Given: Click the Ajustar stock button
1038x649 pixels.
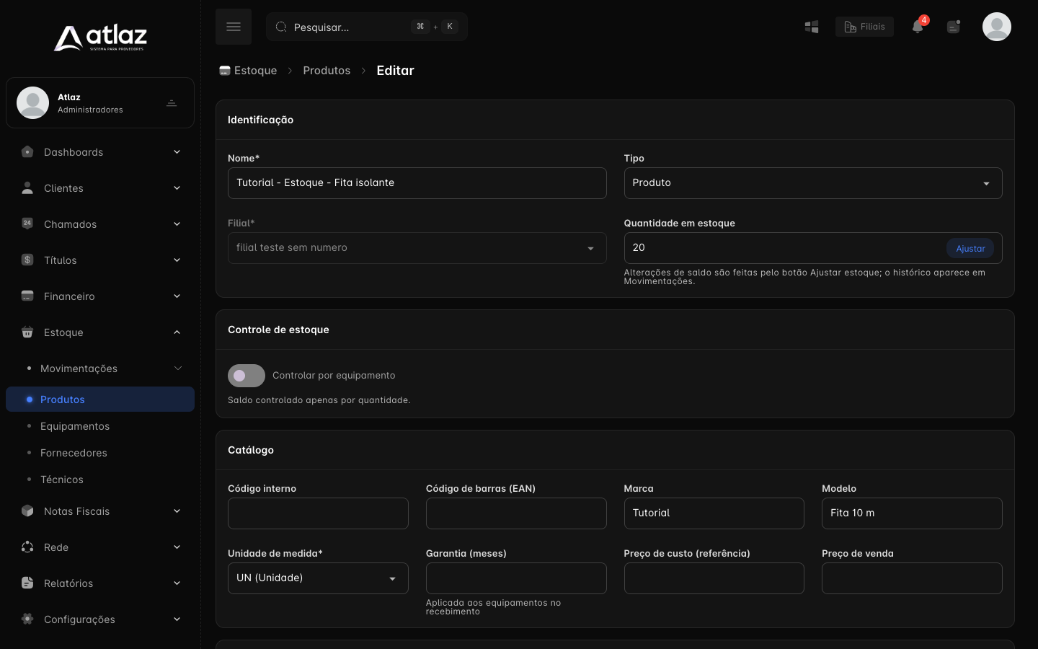Looking at the screenshot, I should [970, 248].
